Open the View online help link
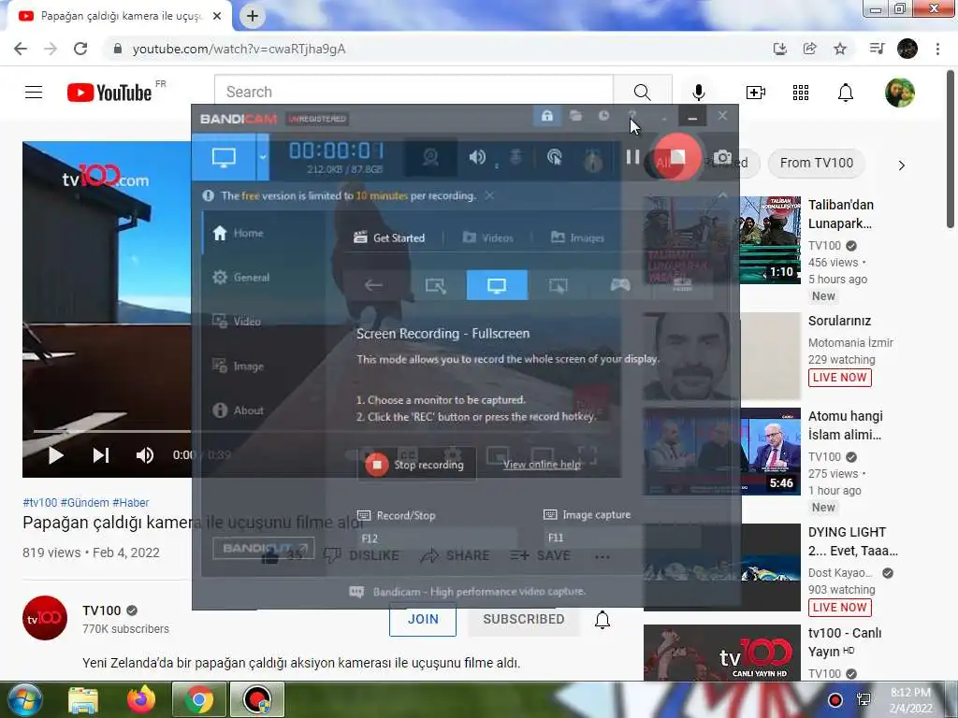The width and height of the screenshot is (958, 718). click(542, 465)
